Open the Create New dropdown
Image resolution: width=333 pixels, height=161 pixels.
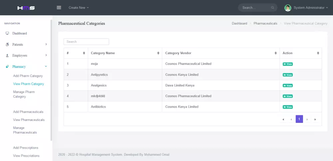tap(79, 8)
